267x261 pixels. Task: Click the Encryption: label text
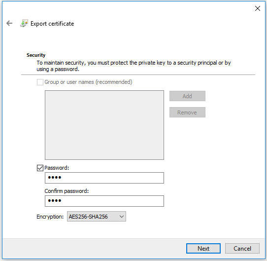(50, 217)
